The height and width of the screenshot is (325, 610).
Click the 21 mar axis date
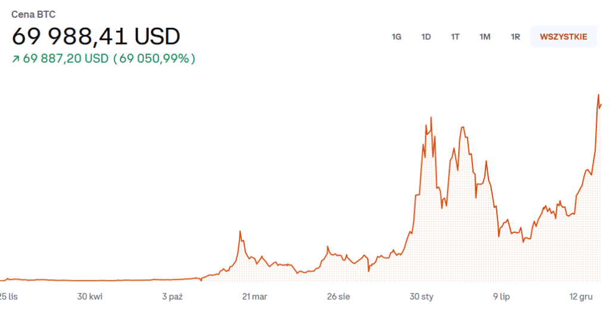click(254, 296)
